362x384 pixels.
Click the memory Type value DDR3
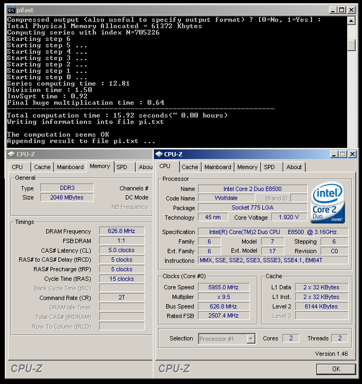click(67, 188)
